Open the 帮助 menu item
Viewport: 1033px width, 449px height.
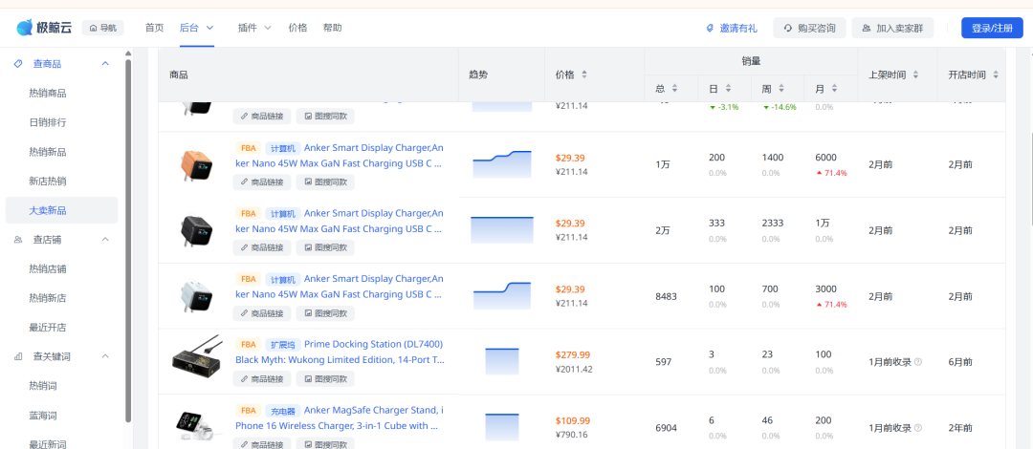332,28
